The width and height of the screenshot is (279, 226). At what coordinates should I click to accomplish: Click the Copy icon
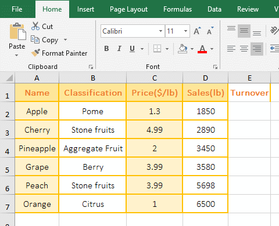[x=35, y=39]
